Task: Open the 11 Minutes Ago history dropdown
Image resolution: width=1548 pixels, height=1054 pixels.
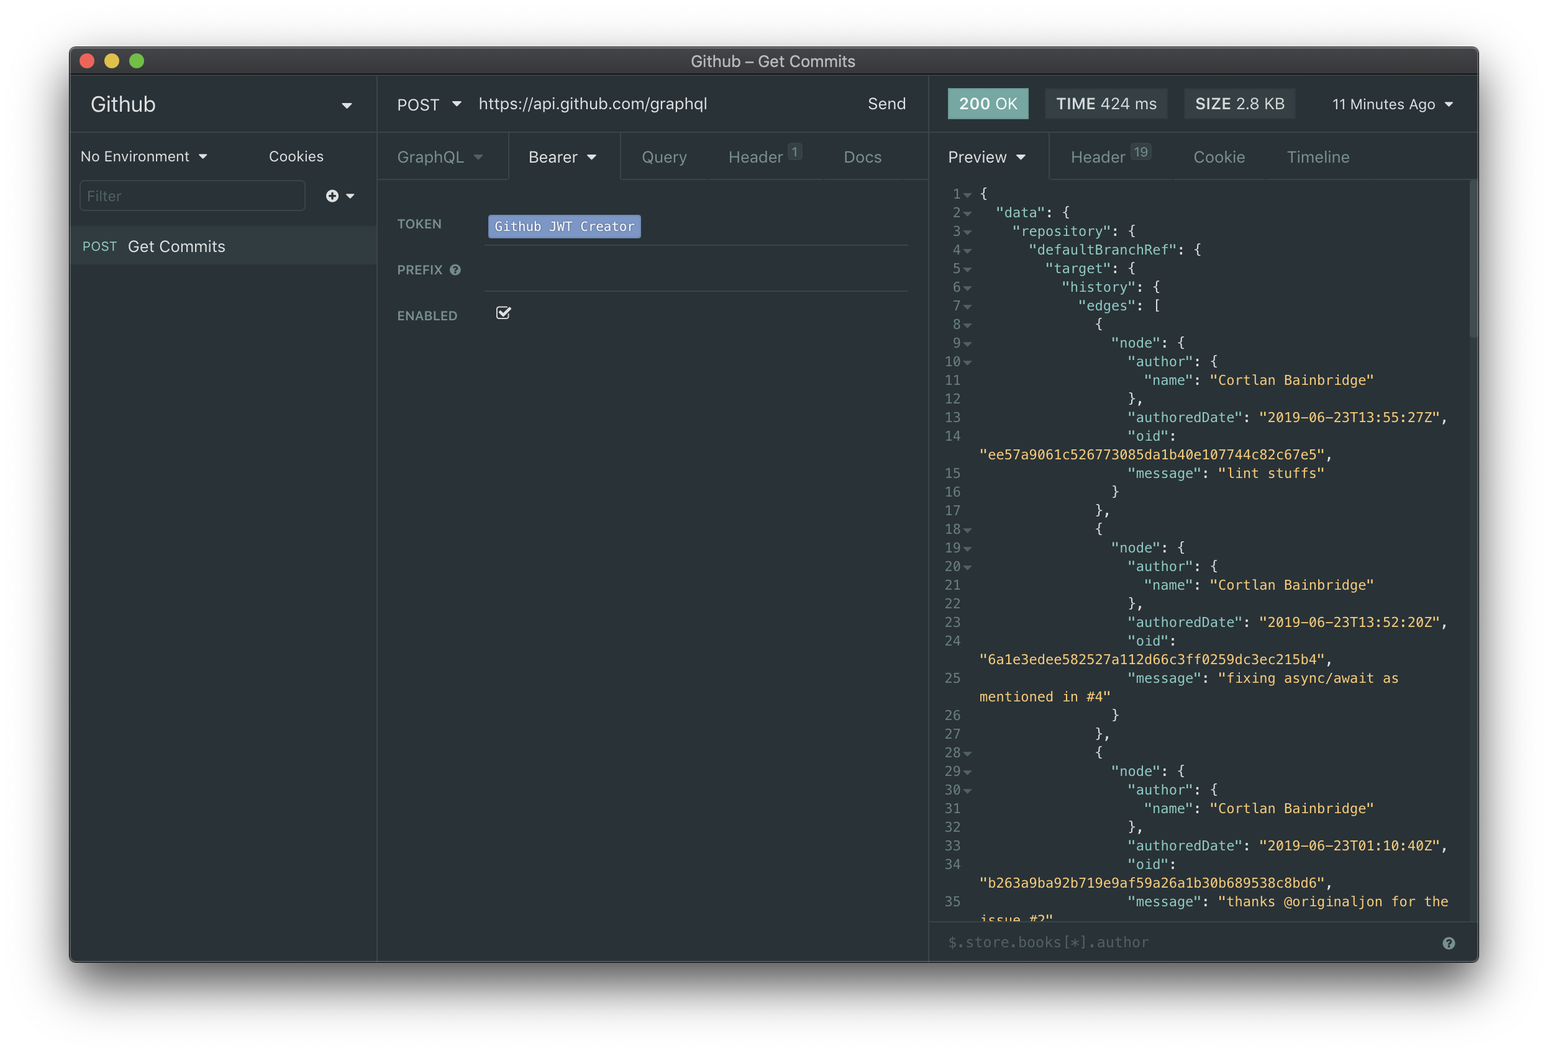Action: pos(1392,104)
